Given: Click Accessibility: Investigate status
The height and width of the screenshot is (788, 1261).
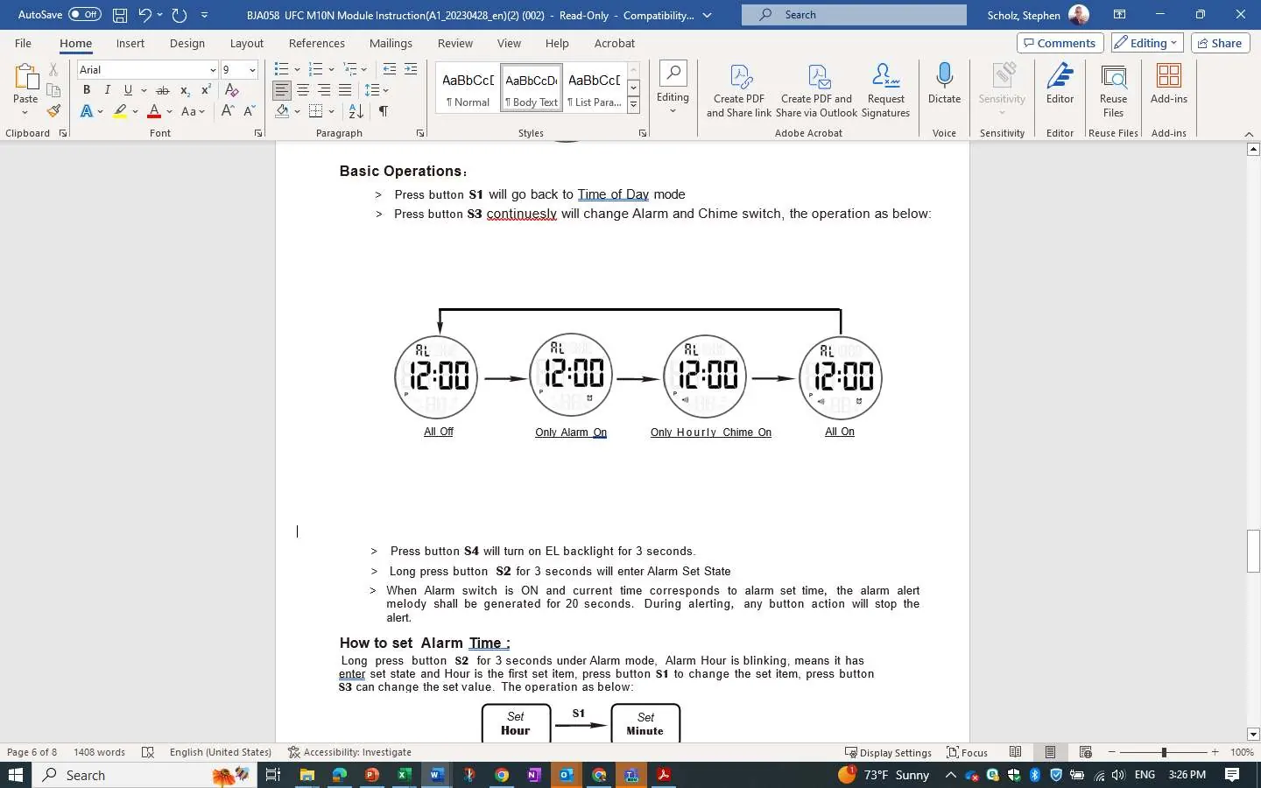Looking at the screenshot, I should coord(349,752).
